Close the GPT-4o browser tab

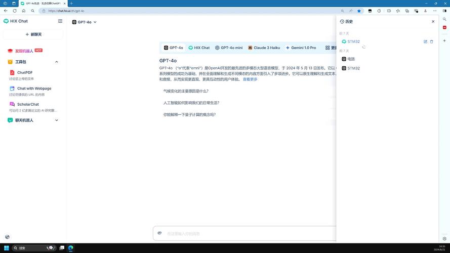(64, 4)
